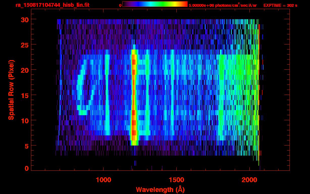Click the rainbow color bar legend
Screen dimensions: 310x194
click(155, 4)
